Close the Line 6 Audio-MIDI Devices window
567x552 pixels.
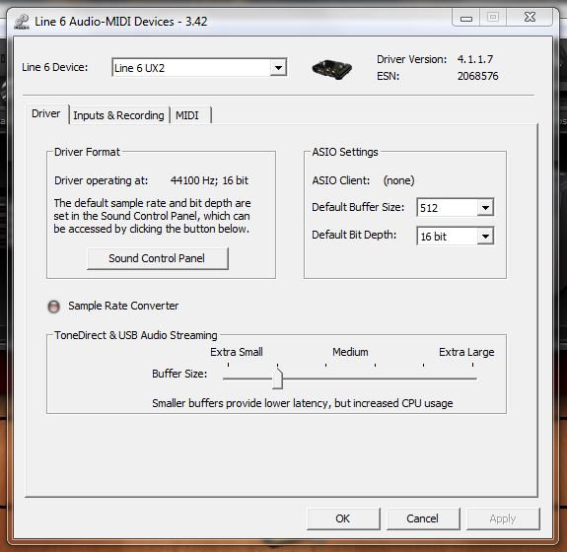tap(530, 17)
